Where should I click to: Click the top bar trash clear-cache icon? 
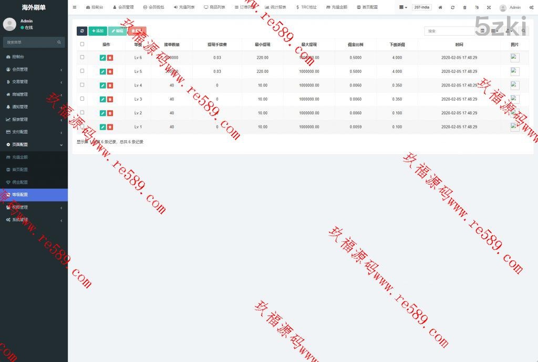pos(464,7)
